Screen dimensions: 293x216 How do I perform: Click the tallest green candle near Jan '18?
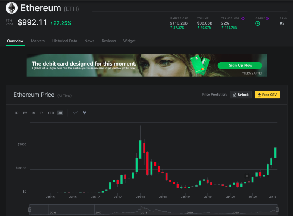coord(140,149)
